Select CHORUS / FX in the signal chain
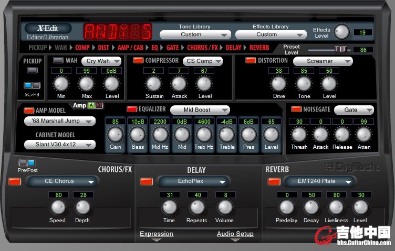395x251 pixels. pos(202,48)
